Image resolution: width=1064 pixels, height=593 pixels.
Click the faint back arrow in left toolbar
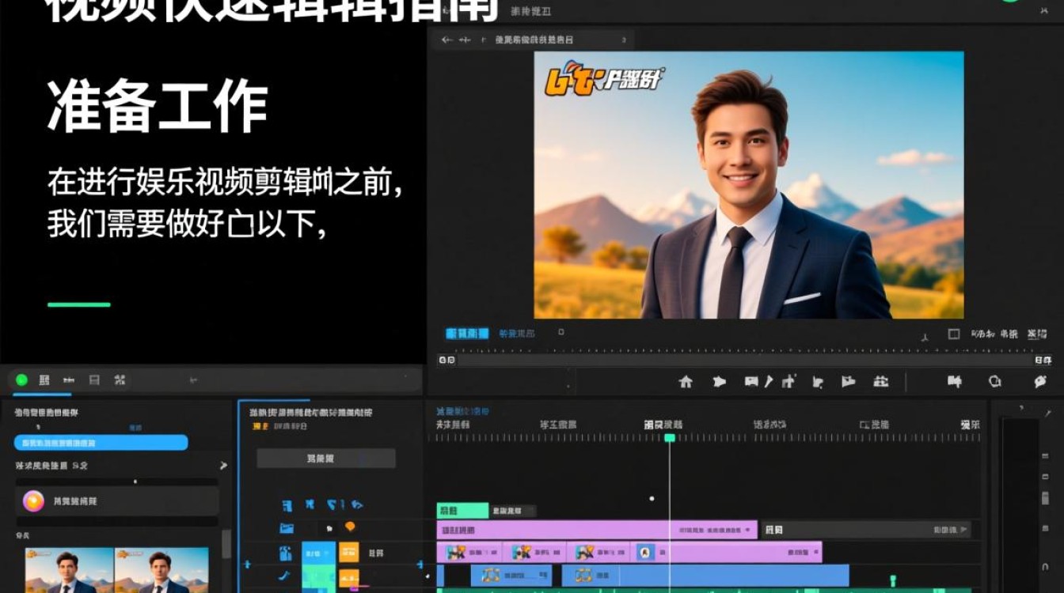click(193, 380)
